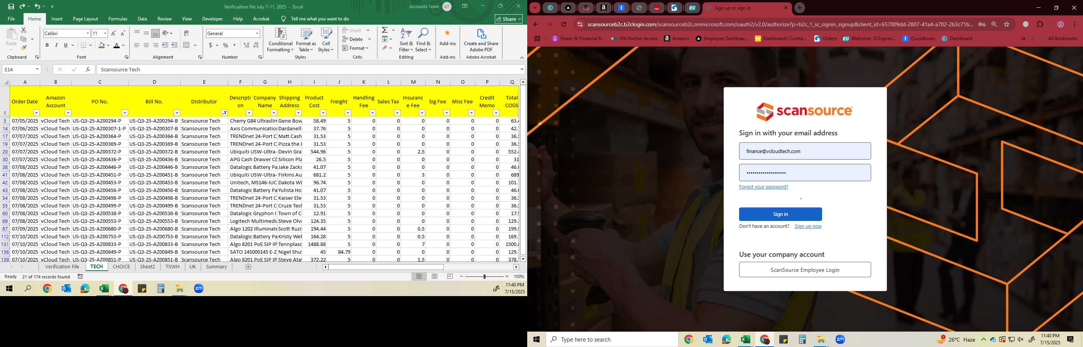
Task: Click the password input field
Action: tap(805, 173)
